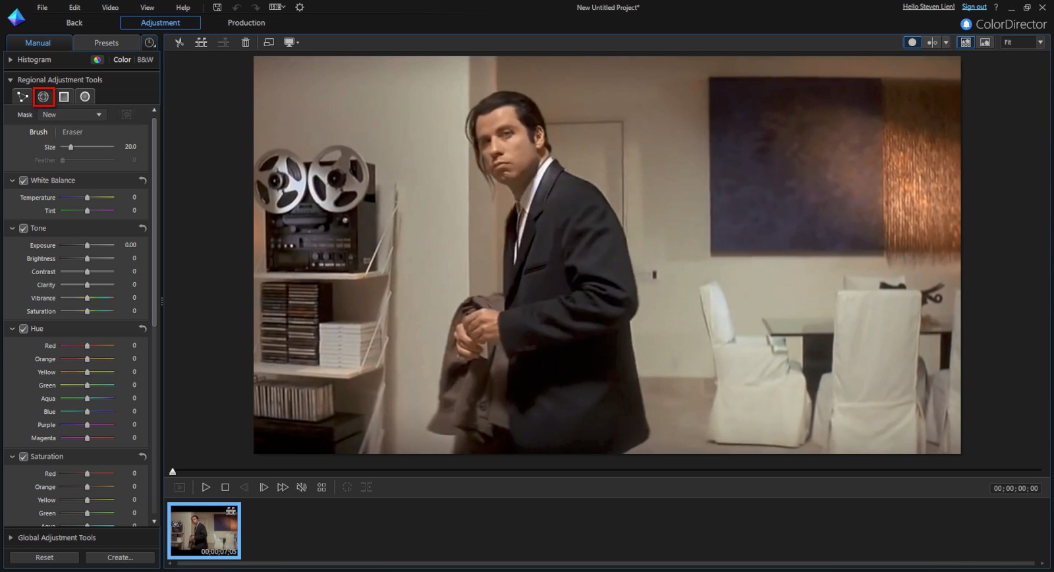Viewport: 1054px width, 572px height.
Task: Click the Exposure slider
Action: pos(87,245)
